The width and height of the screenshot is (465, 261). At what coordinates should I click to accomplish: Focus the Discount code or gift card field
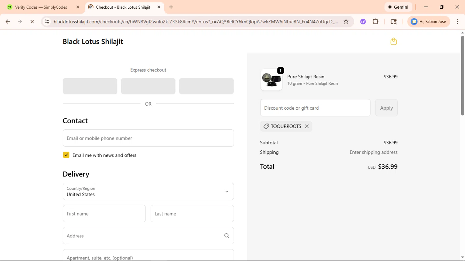pyautogui.click(x=315, y=108)
